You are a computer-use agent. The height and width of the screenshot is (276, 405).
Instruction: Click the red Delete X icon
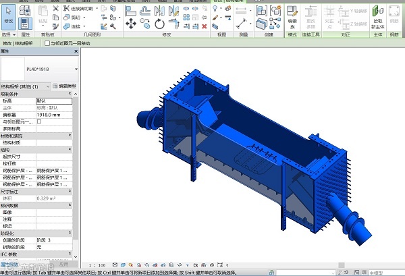pyautogui.click(x=205, y=26)
